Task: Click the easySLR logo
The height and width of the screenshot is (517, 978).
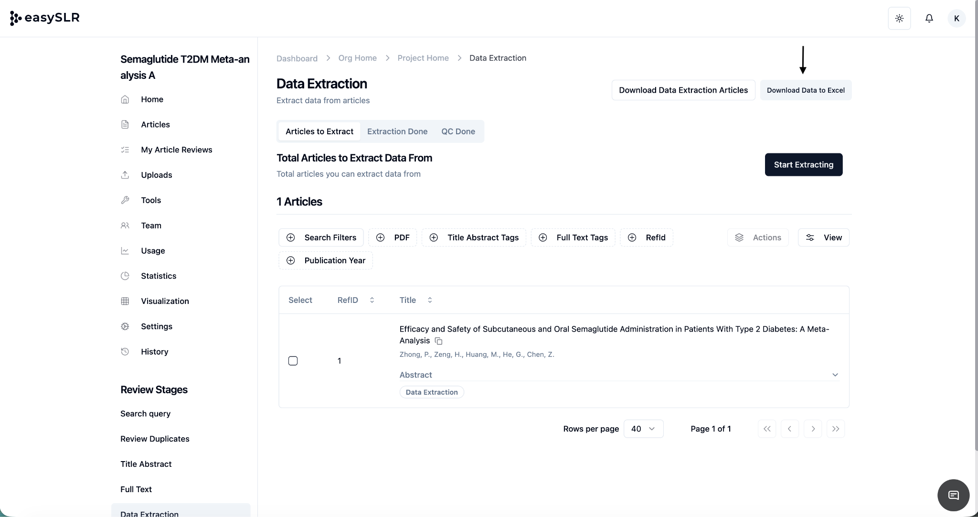Action: [x=45, y=18]
